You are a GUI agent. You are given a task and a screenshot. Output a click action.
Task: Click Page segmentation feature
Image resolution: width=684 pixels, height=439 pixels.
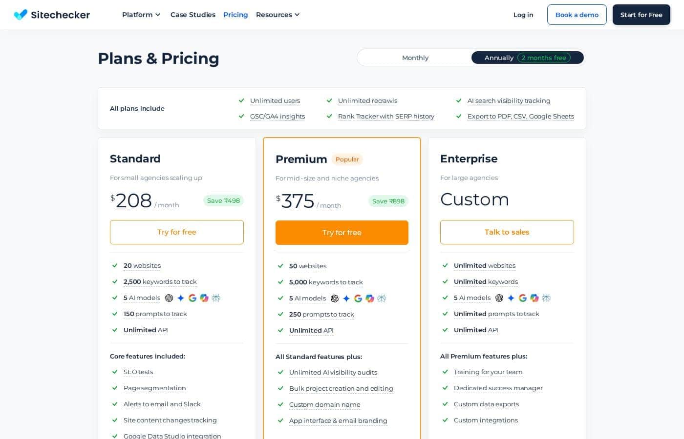click(155, 388)
